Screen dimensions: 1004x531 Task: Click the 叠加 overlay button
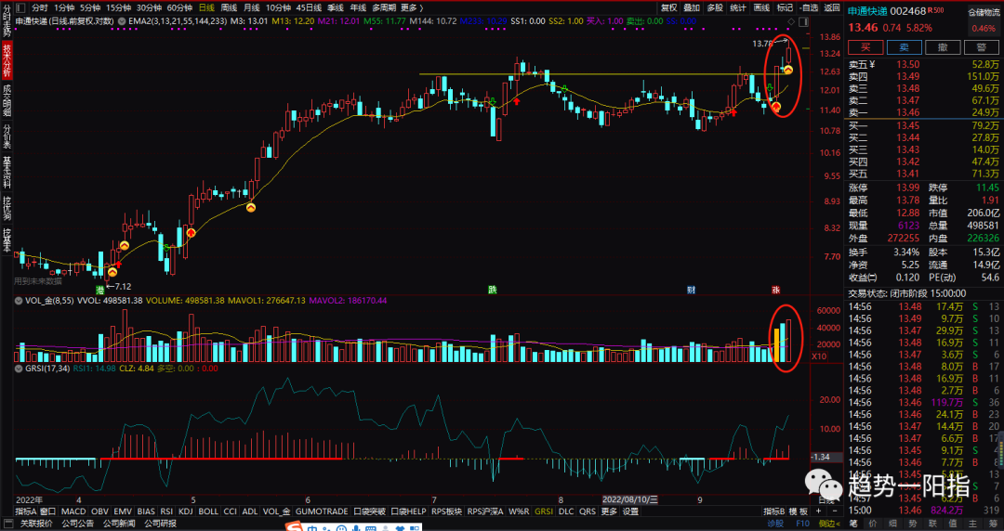(693, 7)
